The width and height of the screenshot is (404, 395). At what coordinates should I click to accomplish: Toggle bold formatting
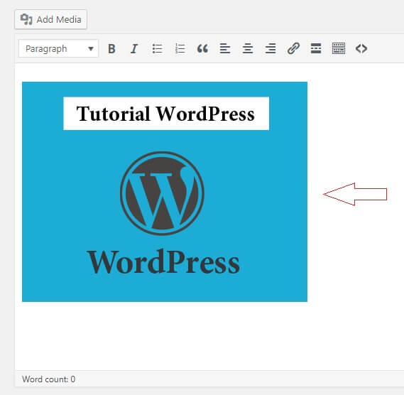tap(111, 48)
